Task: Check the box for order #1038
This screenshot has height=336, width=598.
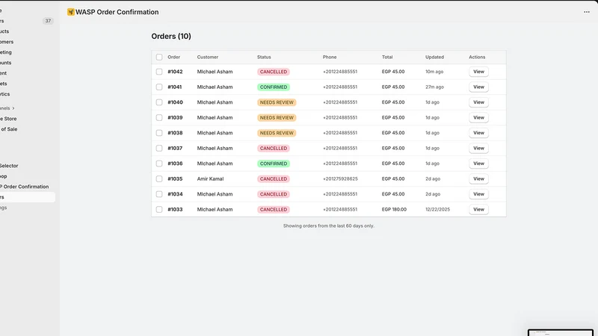Action: coord(159,133)
